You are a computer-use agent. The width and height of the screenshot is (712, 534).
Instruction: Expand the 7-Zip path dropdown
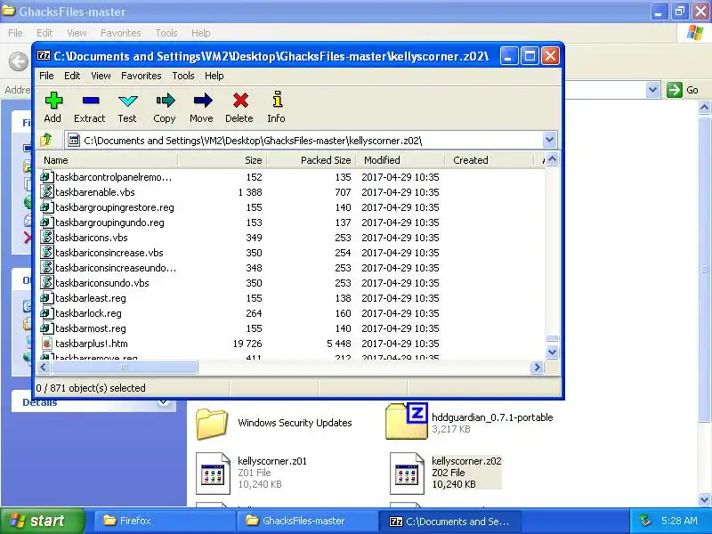[549, 140]
